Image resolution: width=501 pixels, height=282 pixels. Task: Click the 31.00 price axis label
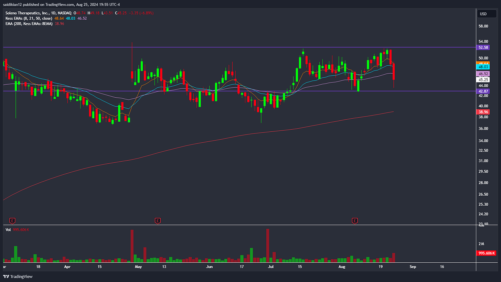pyautogui.click(x=483, y=161)
